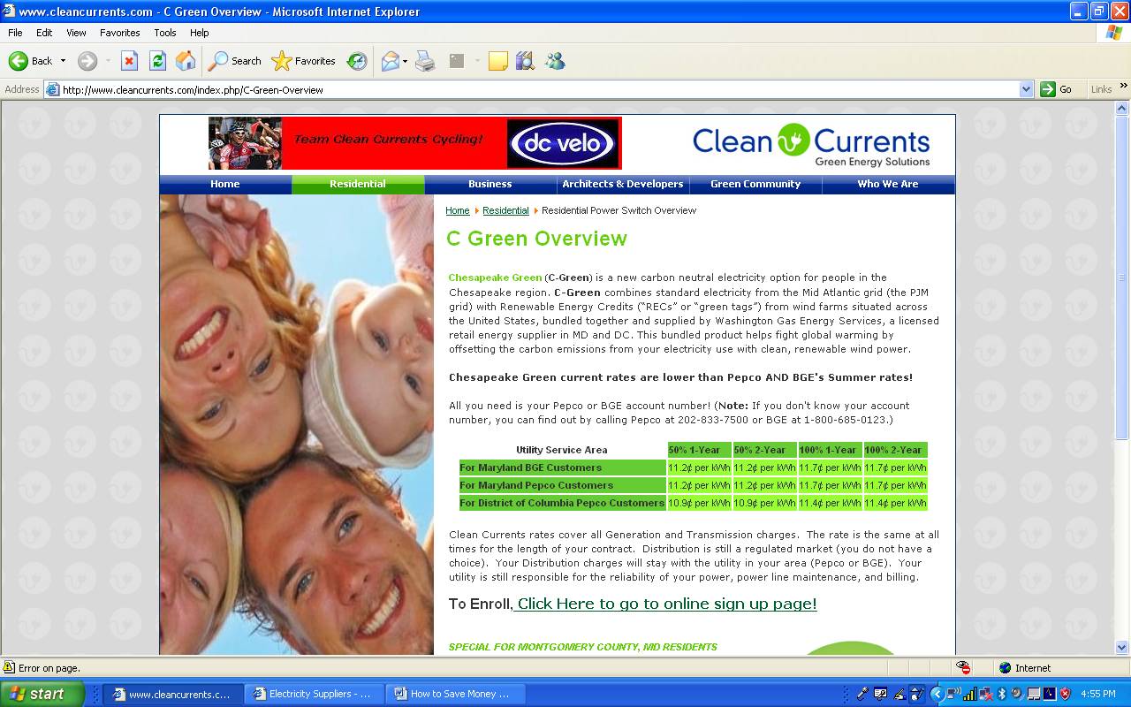
Task: Click the Clean Currents logo
Action: click(811, 144)
